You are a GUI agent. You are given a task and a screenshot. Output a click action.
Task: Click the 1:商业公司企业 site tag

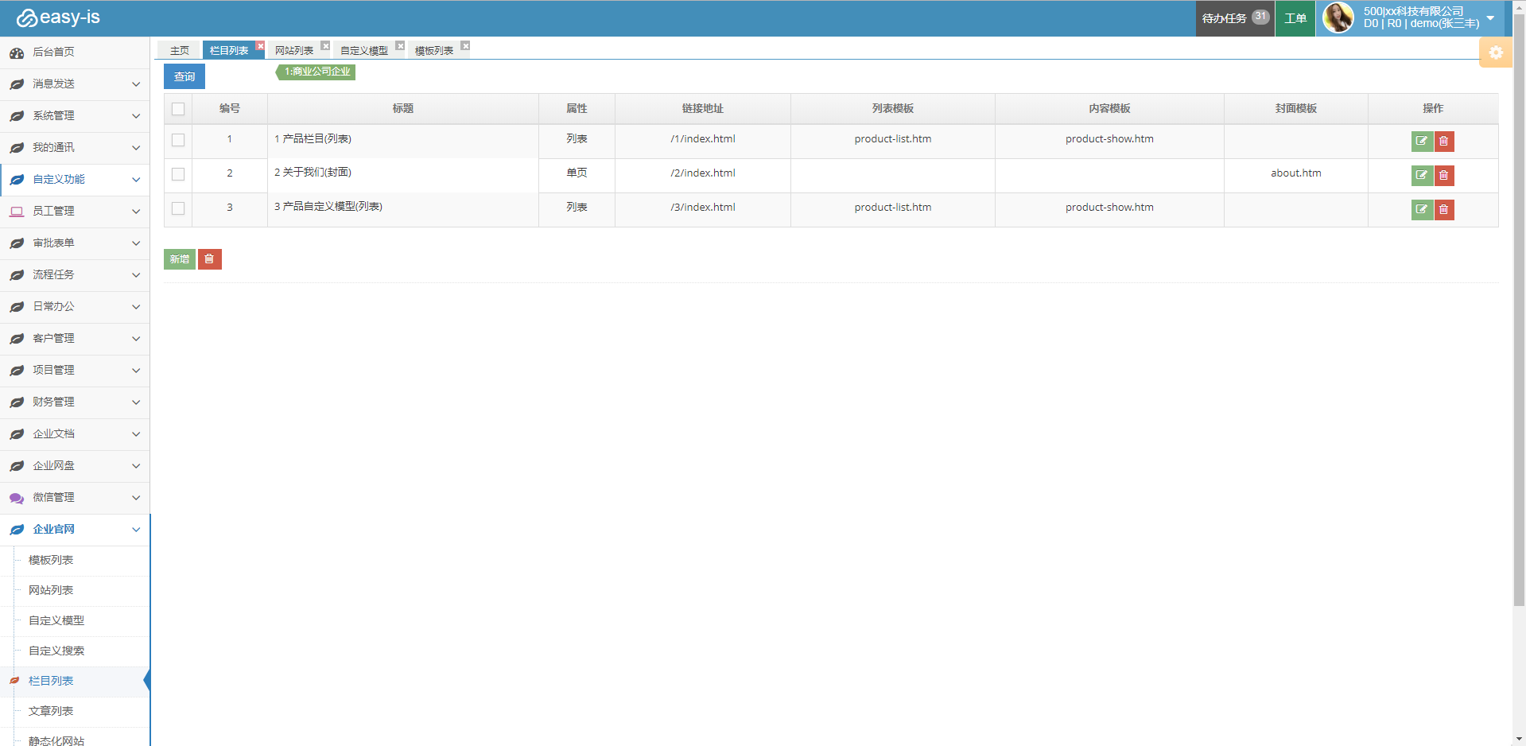pos(316,72)
